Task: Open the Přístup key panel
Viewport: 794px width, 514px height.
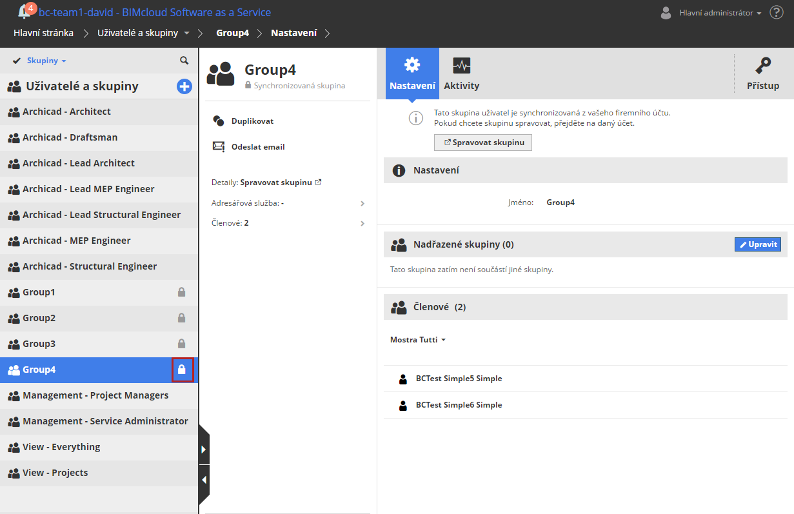Action: tap(763, 74)
